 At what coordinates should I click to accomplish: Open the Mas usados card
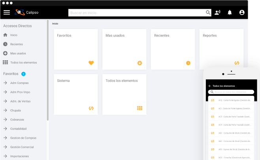tap(124, 49)
